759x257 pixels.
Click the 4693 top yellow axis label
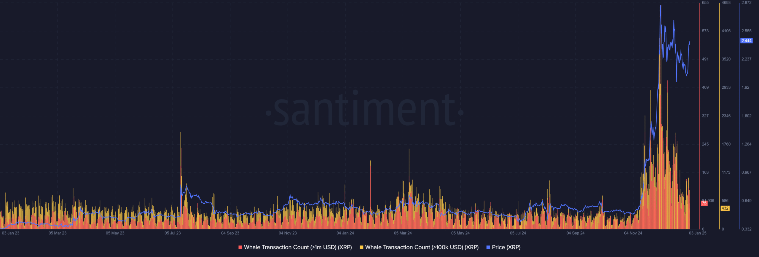click(726, 3)
